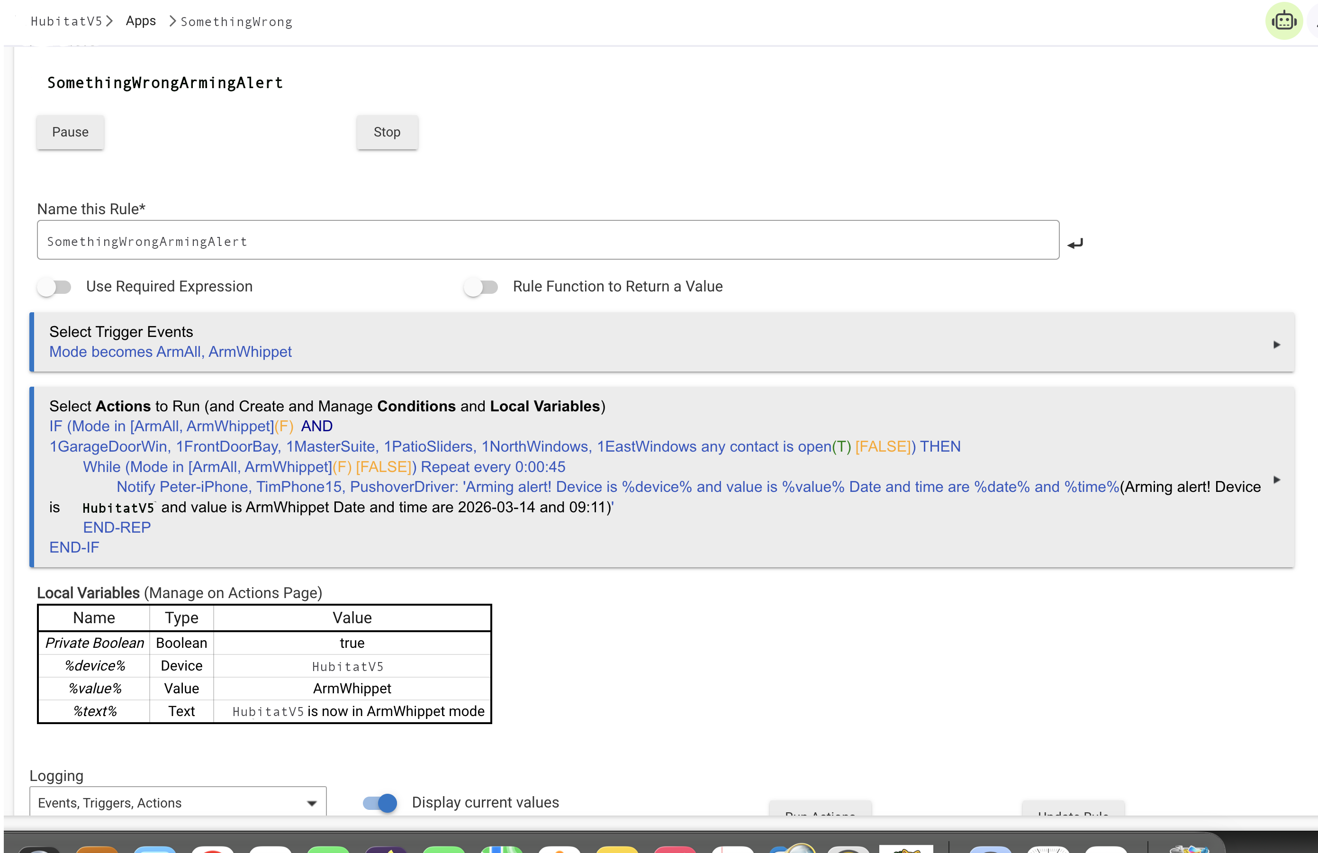Click chevron before SomethingWrong breadcrumb
The height and width of the screenshot is (853, 1318).
pyautogui.click(x=172, y=21)
